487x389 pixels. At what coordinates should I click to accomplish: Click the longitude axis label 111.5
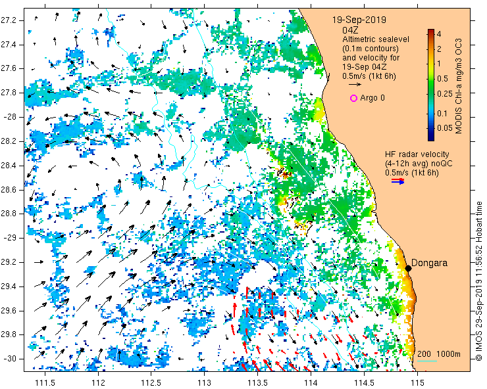click(x=45, y=382)
